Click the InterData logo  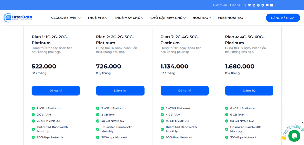click(x=18, y=18)
